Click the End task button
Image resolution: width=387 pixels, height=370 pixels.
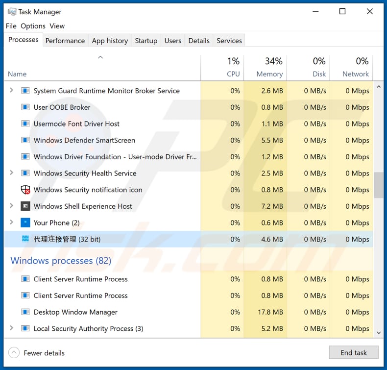(x=354, y=352)
